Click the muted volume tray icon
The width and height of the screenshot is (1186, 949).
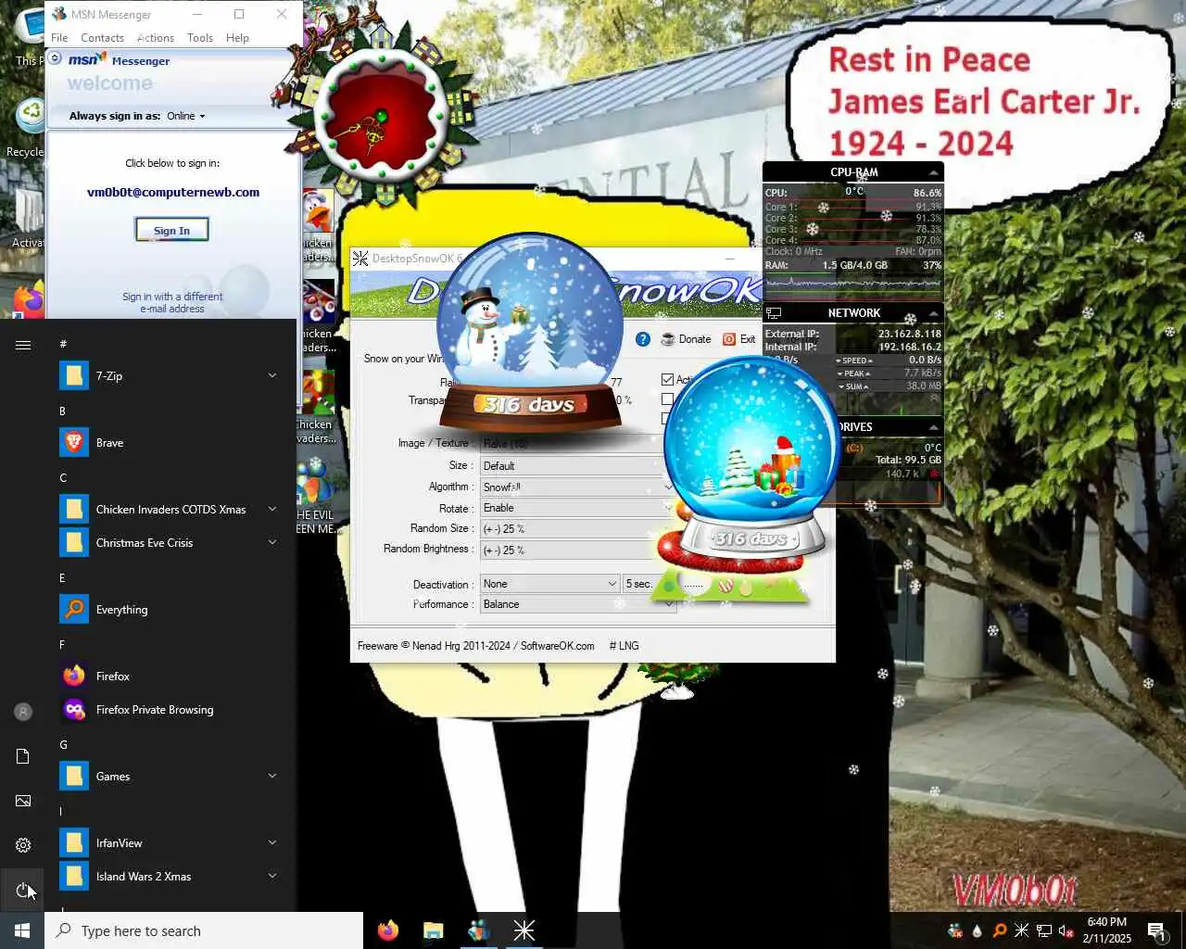pyautogui.click(x=1066, y=930)
